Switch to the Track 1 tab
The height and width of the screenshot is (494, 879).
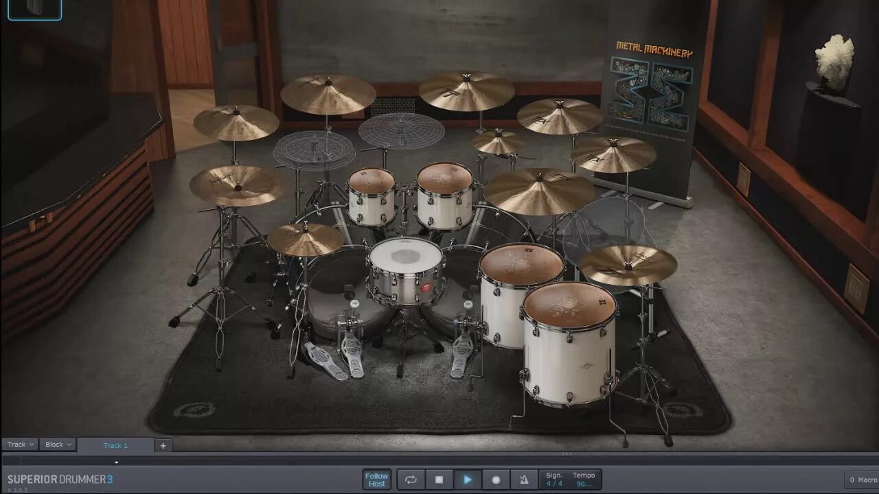115,445
